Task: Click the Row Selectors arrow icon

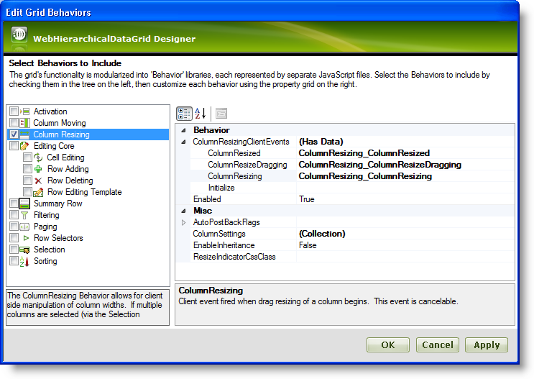Action: [x=26, y=238]
